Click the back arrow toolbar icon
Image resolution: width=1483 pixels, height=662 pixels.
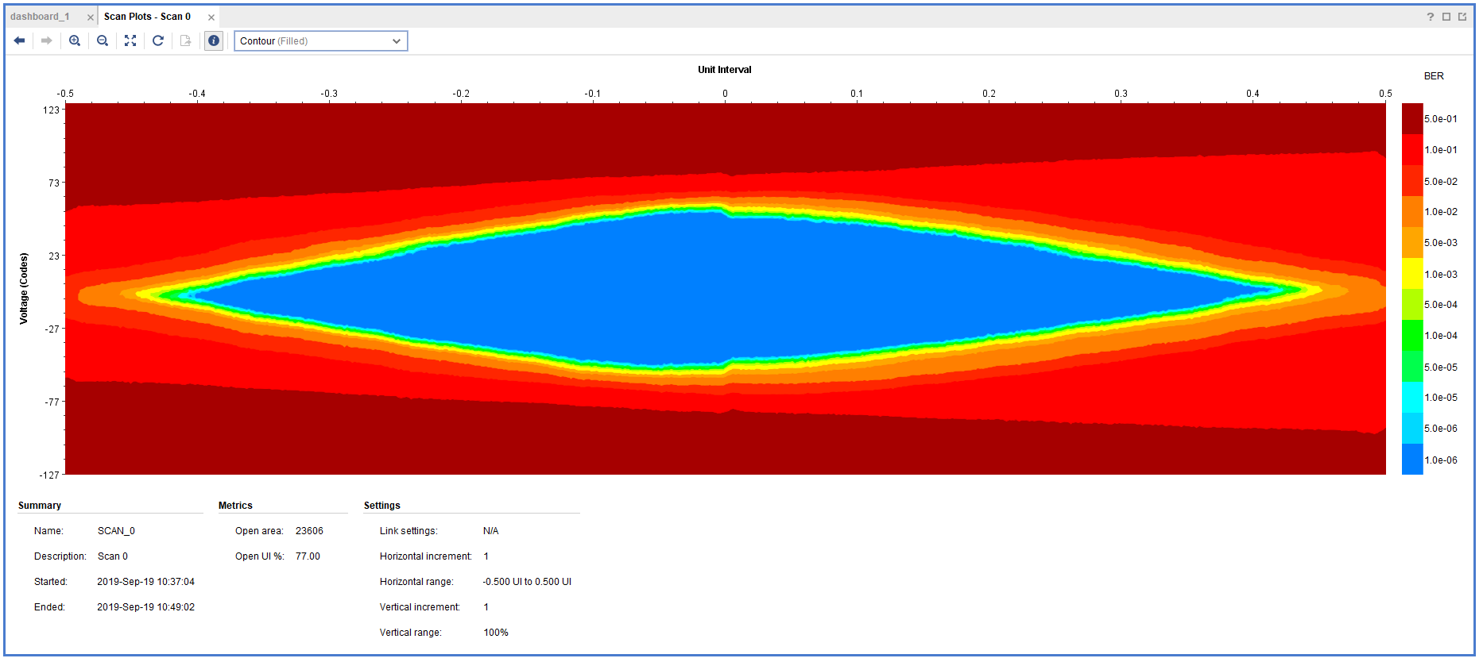19,40
